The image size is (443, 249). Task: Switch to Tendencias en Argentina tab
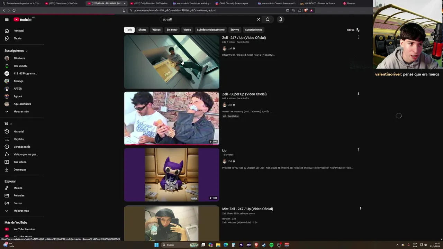tap(21, 3)
